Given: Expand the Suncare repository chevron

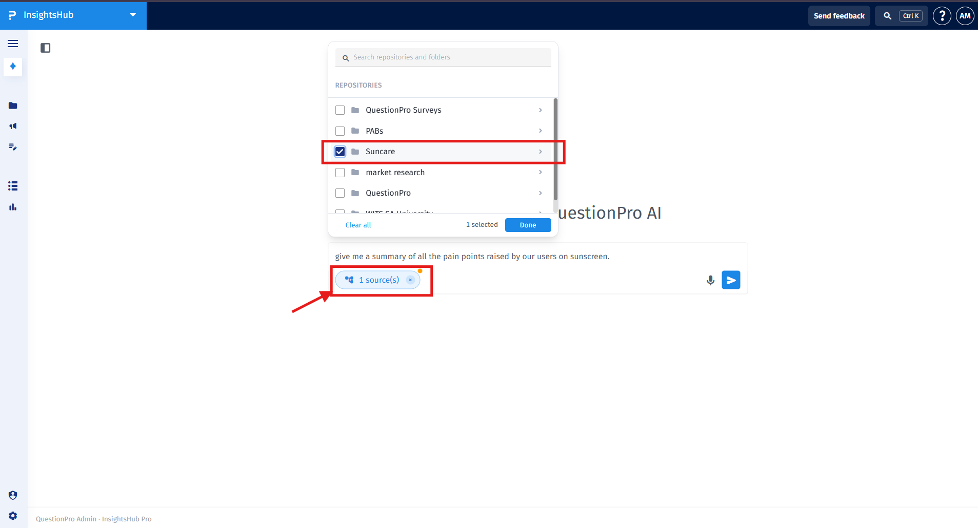Looking at the screenshot, I should [x=540, y=152].
